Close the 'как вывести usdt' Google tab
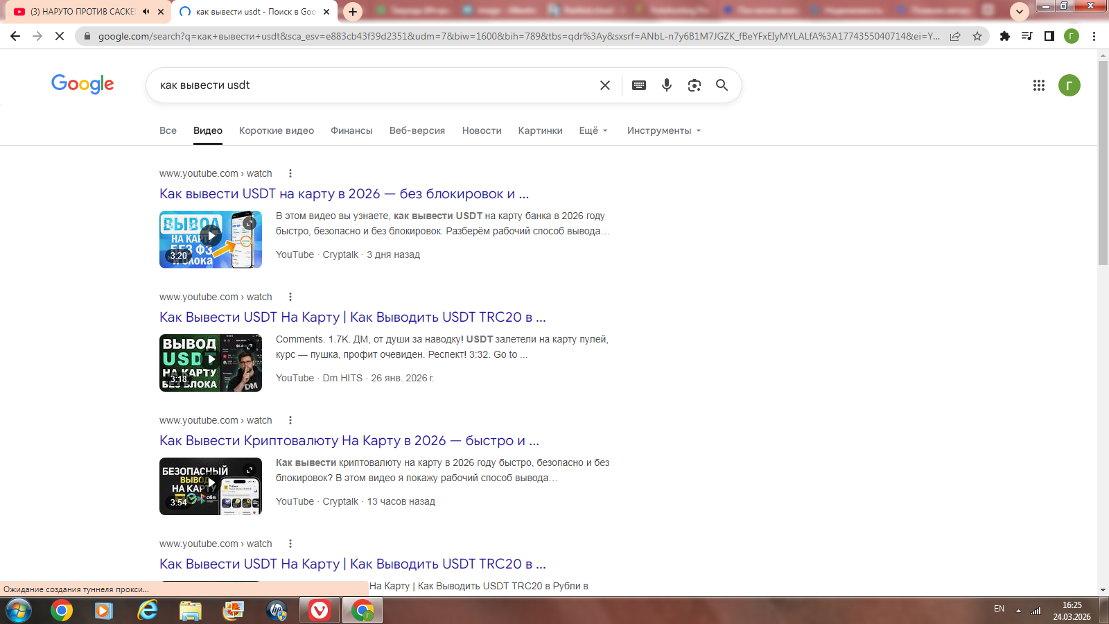Image resolution: width=1109 pixels, height=624 pixels. (327, 12)
